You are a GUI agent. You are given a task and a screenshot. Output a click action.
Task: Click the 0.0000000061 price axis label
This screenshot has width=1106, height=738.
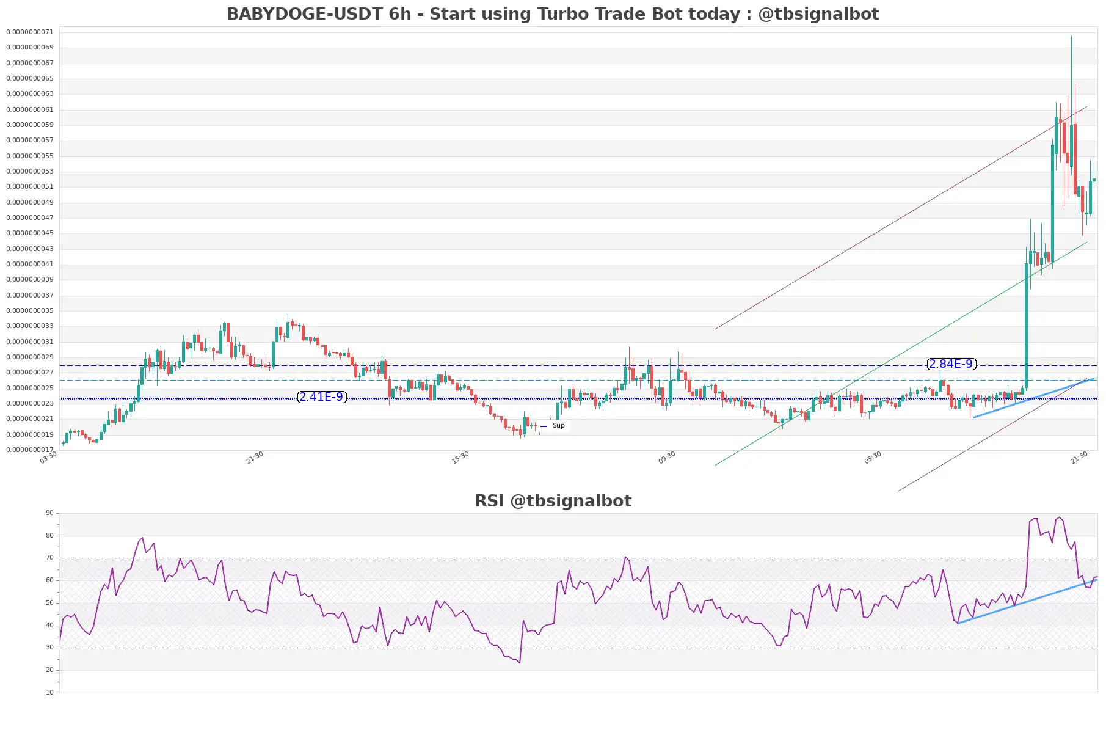(30, 109)
